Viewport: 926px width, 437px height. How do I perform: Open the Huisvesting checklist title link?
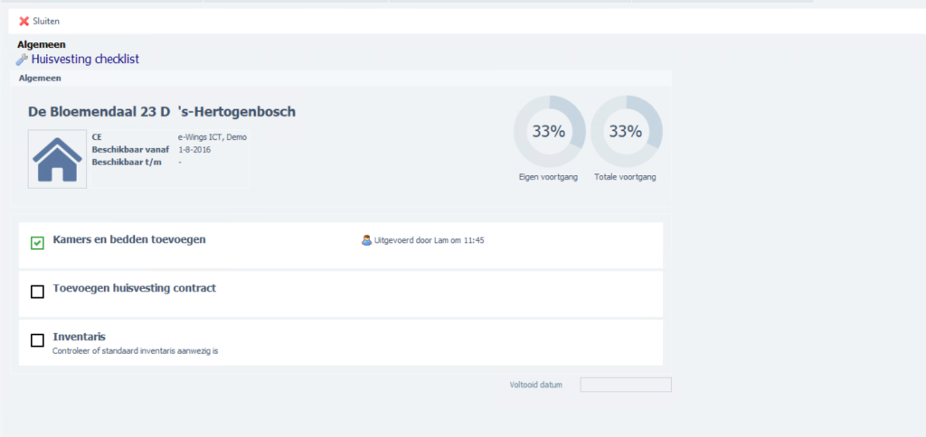coord(86,60)
